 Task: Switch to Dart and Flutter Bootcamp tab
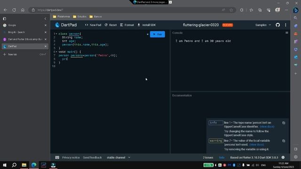point(25,39)
